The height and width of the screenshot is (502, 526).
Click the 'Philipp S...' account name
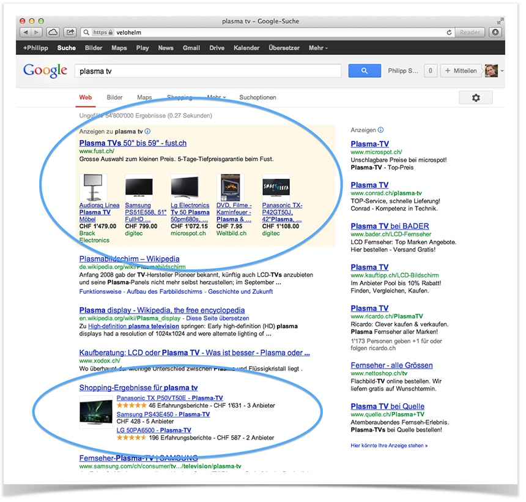point(403,71)
